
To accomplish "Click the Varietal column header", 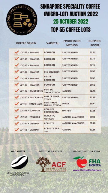I will click(x=52, y=43).
